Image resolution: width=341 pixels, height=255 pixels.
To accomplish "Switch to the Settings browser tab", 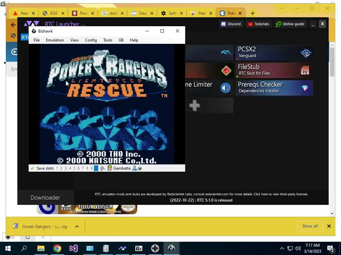I will click(171, 13).
